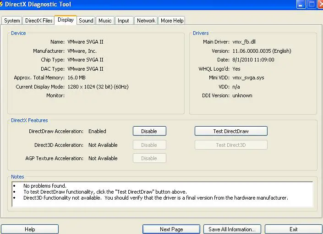This screenshot has width=323, height=234.
Task: Switch to the System tab
Action: point(12,21)
